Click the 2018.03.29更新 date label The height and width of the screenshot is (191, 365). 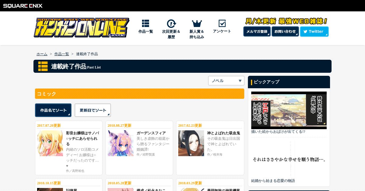point(190,183)
